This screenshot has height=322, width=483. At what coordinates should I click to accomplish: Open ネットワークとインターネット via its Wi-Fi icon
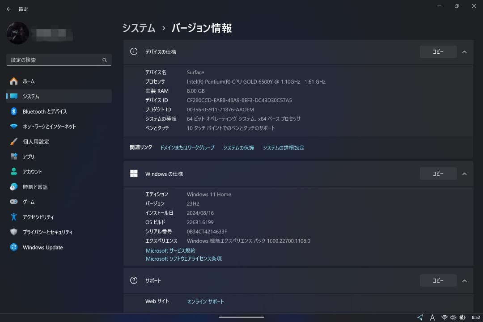coord(14,127)
